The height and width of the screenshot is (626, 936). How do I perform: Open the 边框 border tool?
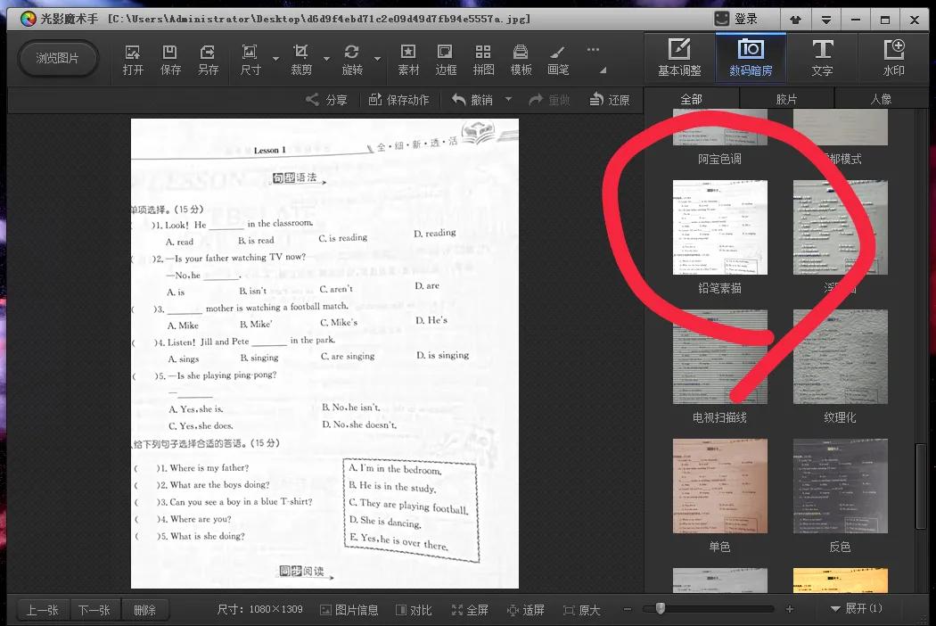[446, 60]
